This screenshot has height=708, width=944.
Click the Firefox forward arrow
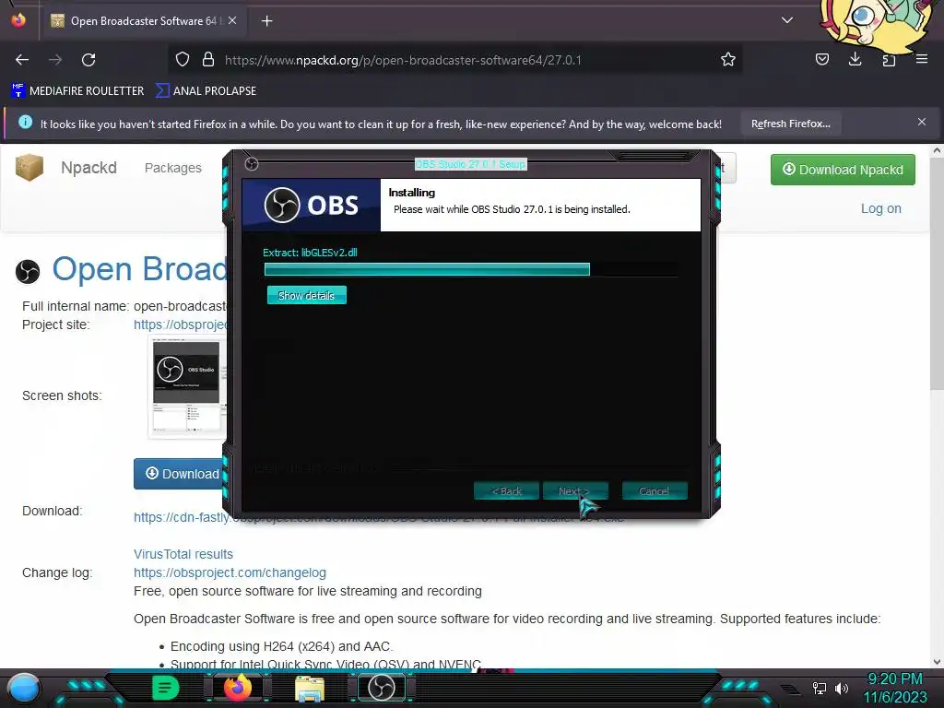[x=55, y=60]
